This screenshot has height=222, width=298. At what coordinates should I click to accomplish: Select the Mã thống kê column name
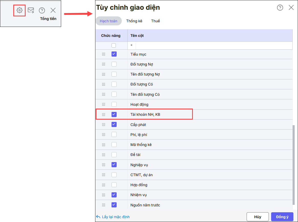point(141,145)
